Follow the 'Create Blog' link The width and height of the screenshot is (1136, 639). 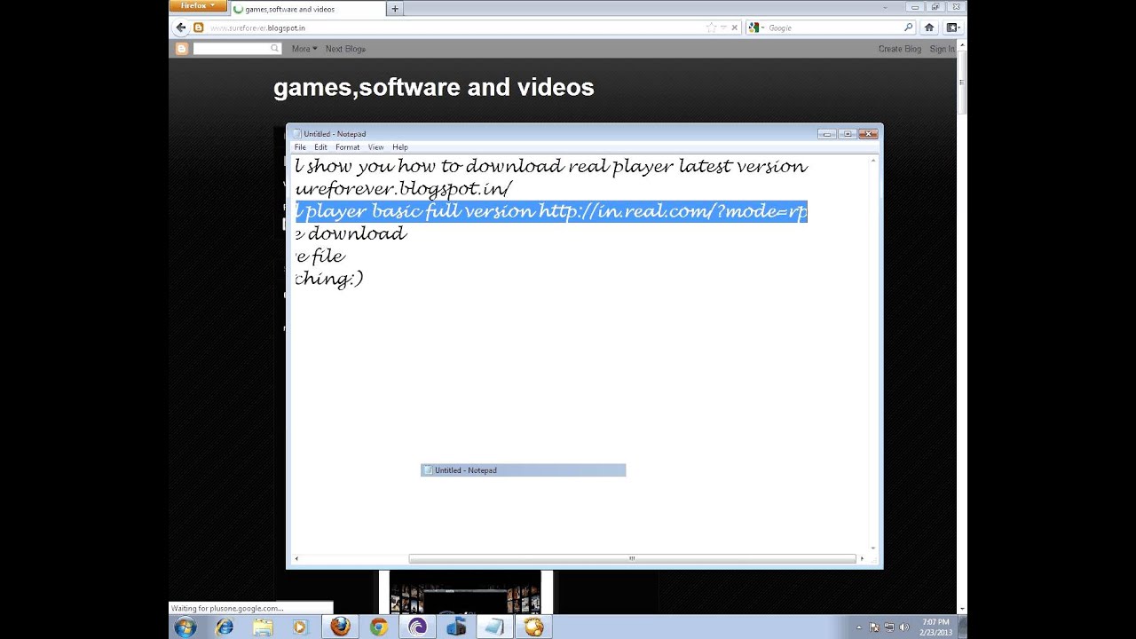pos(900,49)
